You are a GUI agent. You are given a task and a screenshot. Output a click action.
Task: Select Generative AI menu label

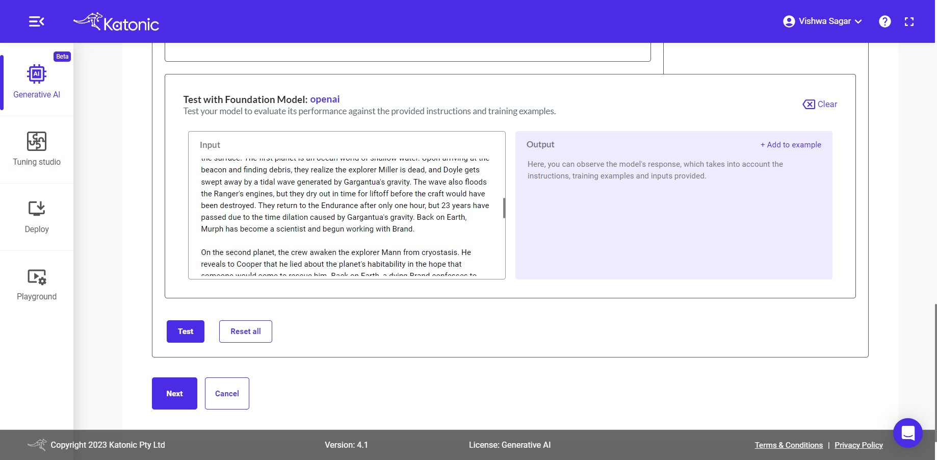click(x=37, y=94)
